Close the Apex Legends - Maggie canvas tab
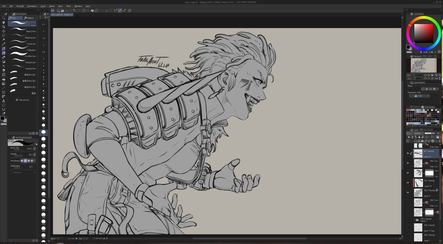The width and height of the screenshot is (443, 244). [72, 15]
